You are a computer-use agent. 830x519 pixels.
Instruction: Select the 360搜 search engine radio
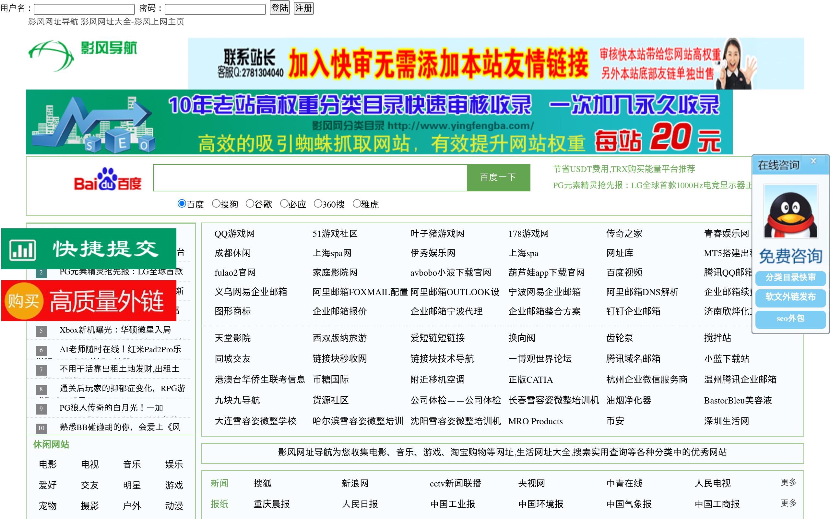coord(318,204)
